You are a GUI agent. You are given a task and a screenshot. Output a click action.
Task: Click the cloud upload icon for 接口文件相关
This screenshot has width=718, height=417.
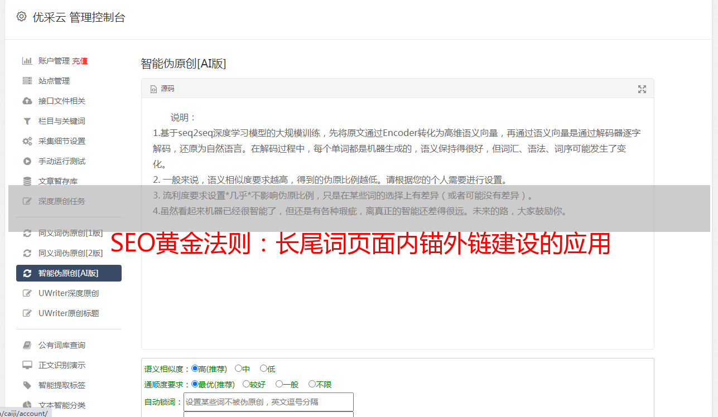27,101
